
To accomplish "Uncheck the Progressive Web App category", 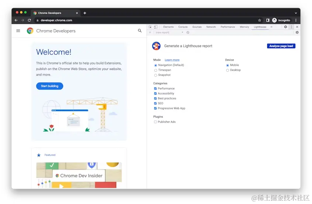I will pyautogui.click(x=155, y=108).
